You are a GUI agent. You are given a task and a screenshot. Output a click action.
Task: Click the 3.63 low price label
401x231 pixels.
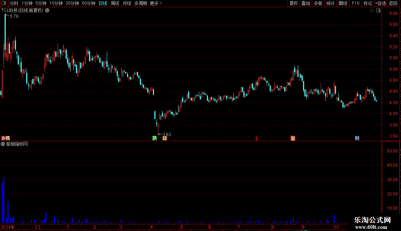click(x=167, y=134)
